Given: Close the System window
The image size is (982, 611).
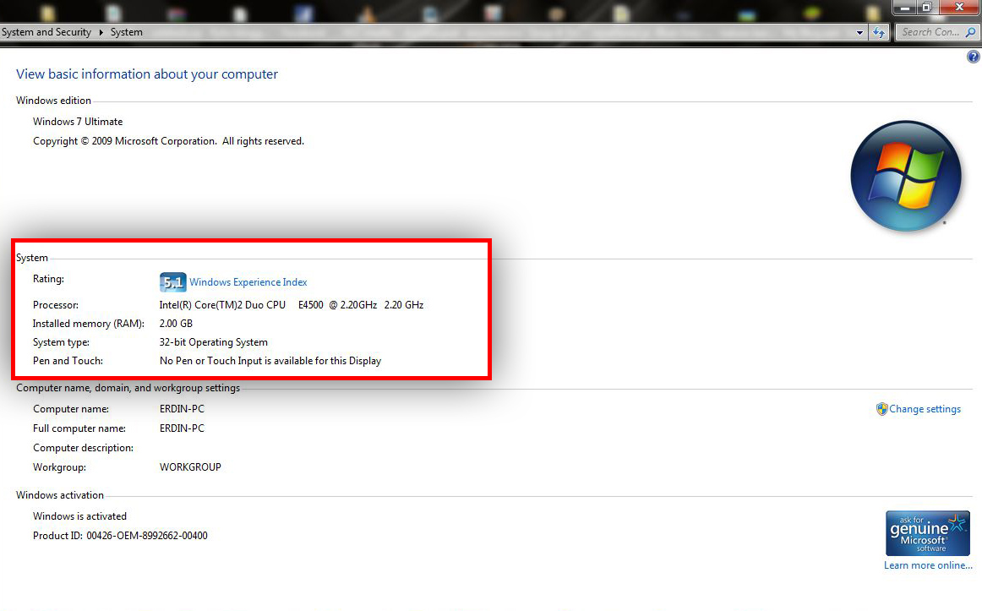Looking at the screenshot, I should pyautogui.click(x=959, y=8).
